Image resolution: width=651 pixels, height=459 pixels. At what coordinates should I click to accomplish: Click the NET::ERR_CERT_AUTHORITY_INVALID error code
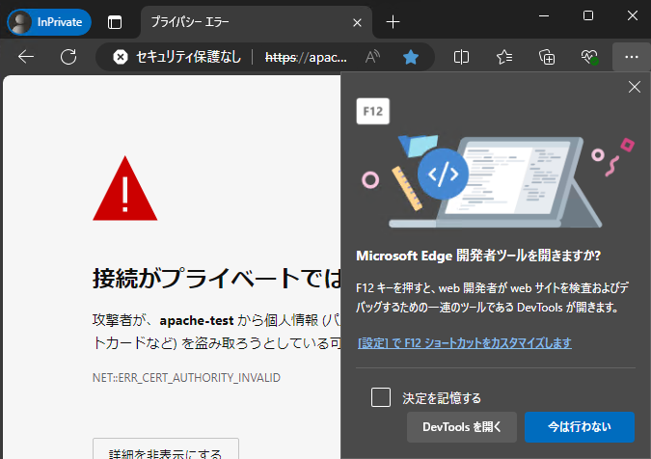[186, 378]
